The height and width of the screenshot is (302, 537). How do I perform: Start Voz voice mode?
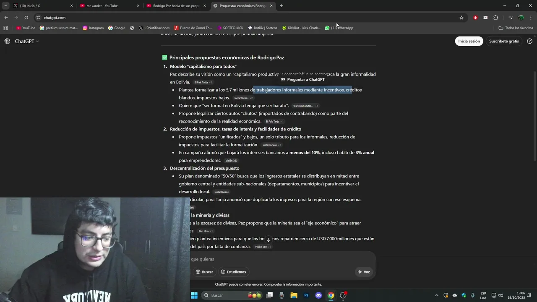[x=364, y=272]
